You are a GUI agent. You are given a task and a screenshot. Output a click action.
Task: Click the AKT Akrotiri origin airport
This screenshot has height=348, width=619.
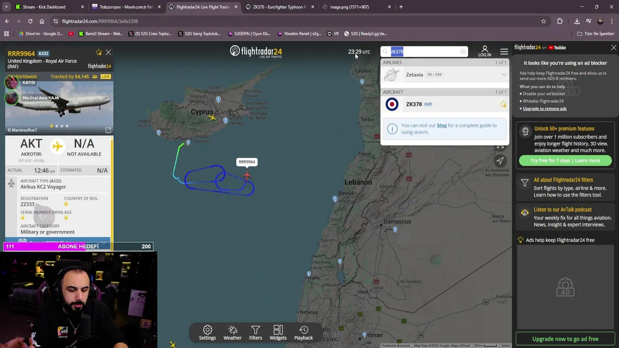[x=31, y=147]
